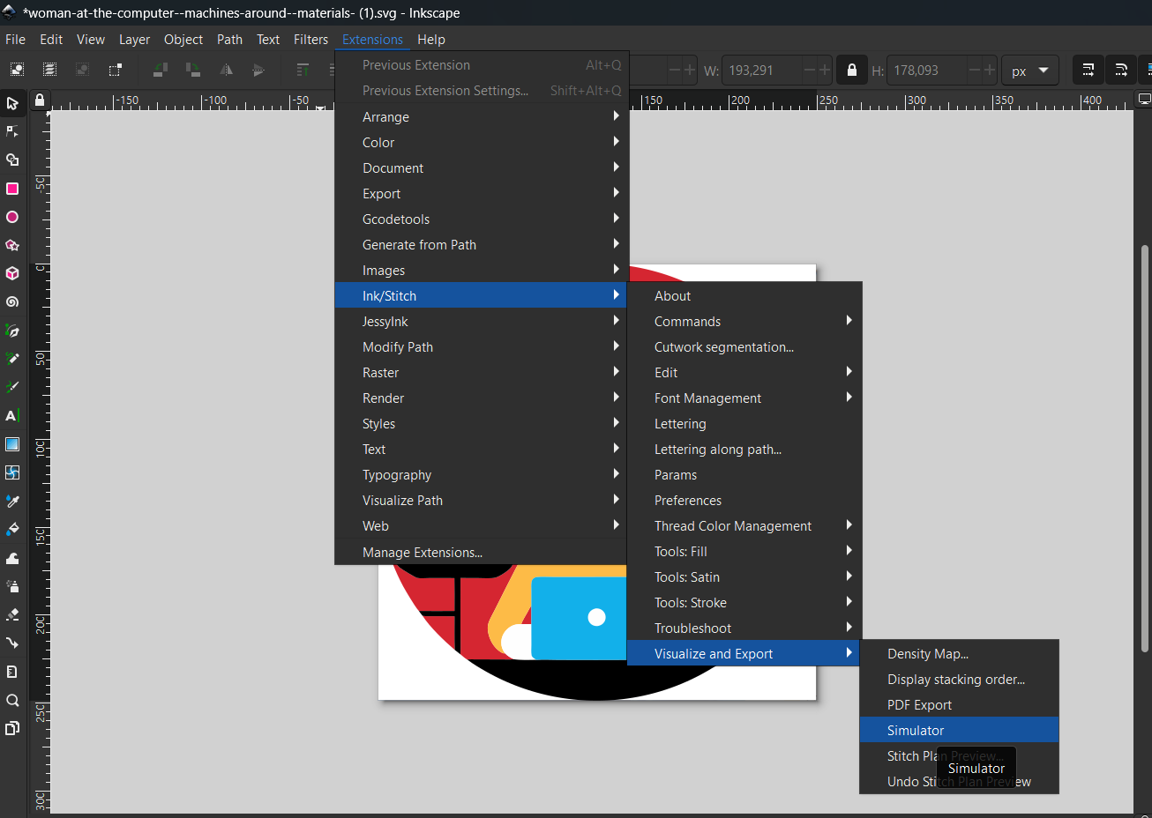Click the Deselect icon in the top toolbar
Image resolution: width=1152 pixels, height=818 pixels.
point(82,70)
